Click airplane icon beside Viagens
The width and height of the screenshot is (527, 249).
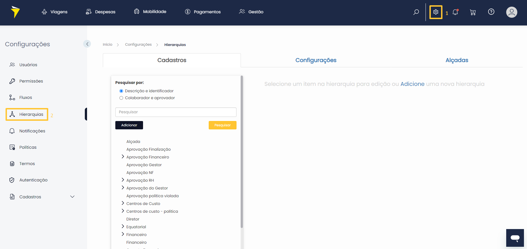tap(44, 12)
